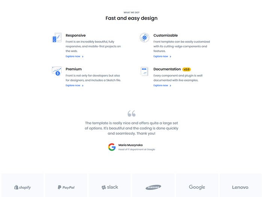Image resolution: width=263 pixels, height=197 pixels.
Task: Open the Google logo tile
Action: [197, 187]
